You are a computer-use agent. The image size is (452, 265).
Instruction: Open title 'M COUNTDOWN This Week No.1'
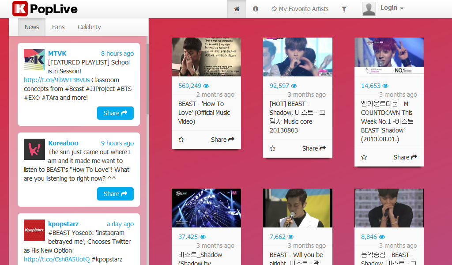[387, 121]
